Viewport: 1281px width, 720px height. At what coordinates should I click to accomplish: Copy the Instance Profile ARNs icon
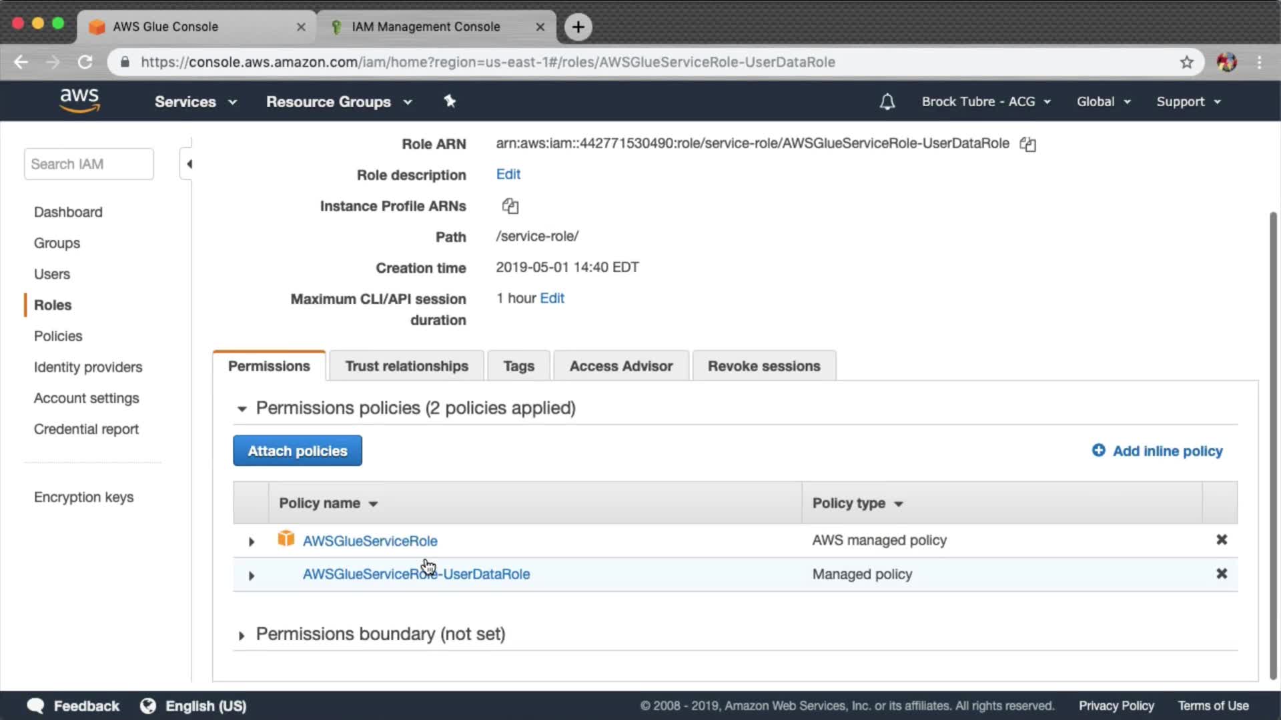coord(510,206)
